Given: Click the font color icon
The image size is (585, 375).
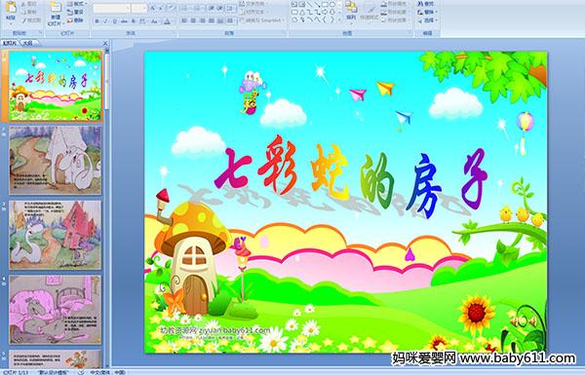Looking at the screenshot, I should point(167,21).
